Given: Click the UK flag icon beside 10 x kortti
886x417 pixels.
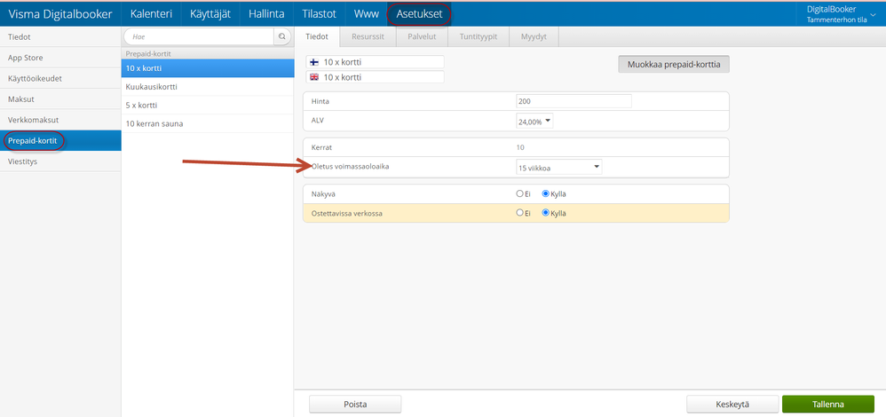Looking at the screenshot, I should 314,77.
